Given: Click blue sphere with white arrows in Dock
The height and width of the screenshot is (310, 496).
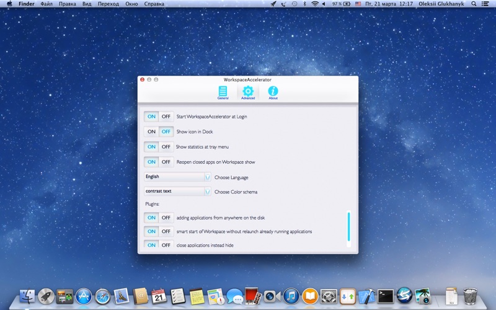Looking at the screenshot, I should (x=405, y=296).
